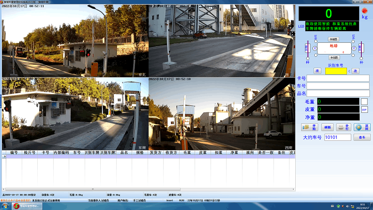The image size is (373, 210).
Task: Click the 补打 reprint printer button
Action: 344,127
